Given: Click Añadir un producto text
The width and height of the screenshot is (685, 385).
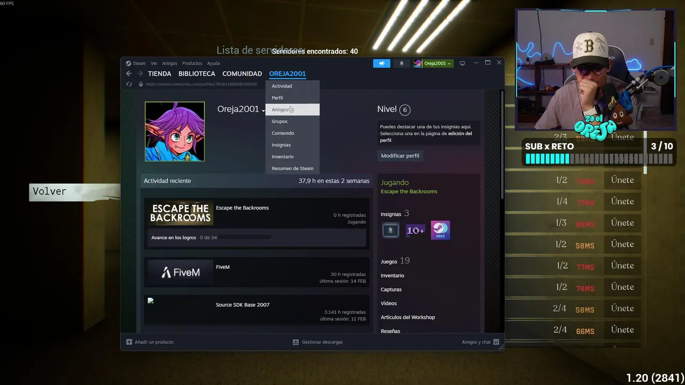Looking at the screenshot, I should [154, 342].
